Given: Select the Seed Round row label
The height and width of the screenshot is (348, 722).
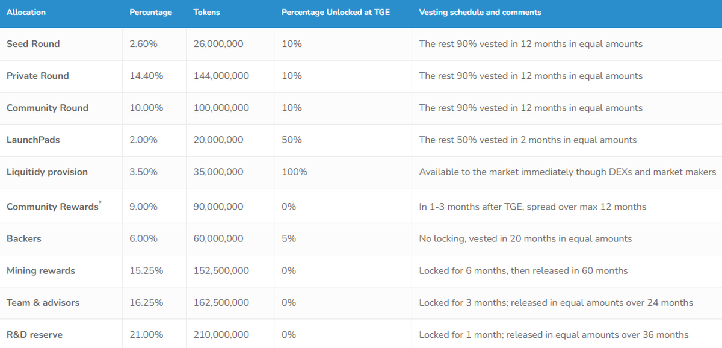Looking at the screenshot, I should [33, 44].
